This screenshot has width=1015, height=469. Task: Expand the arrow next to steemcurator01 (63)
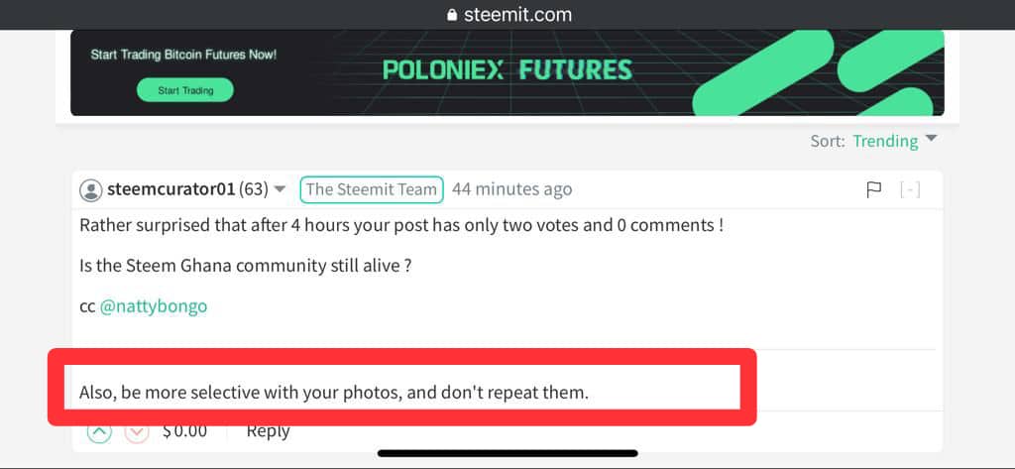(281, 189)
